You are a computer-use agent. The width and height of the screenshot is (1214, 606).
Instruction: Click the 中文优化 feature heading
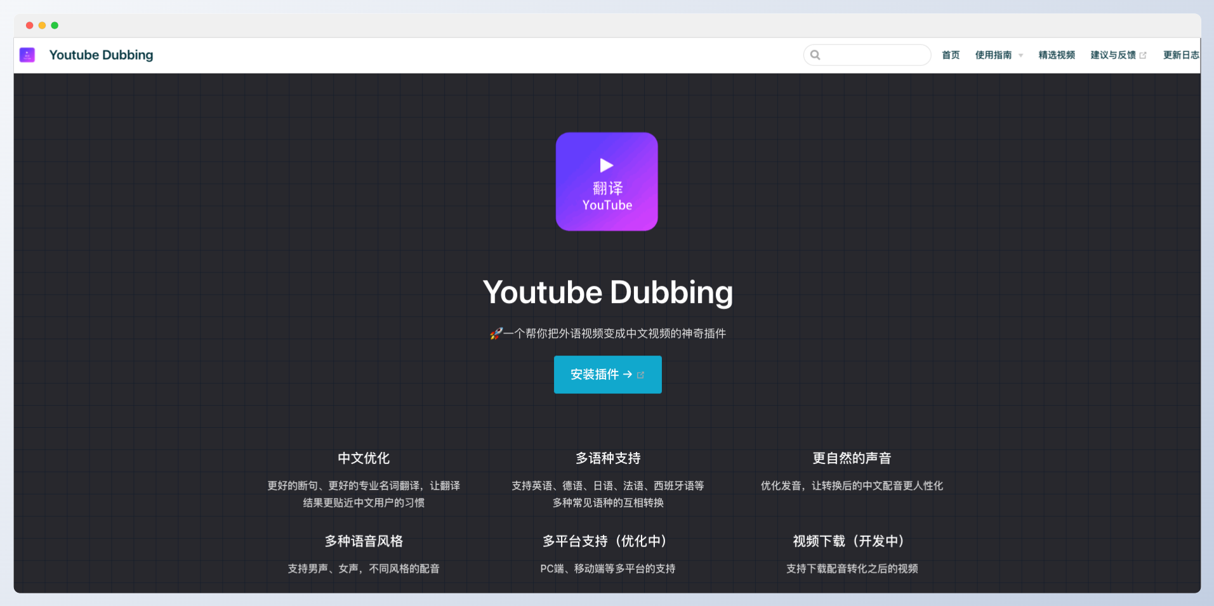coord(364,458)
